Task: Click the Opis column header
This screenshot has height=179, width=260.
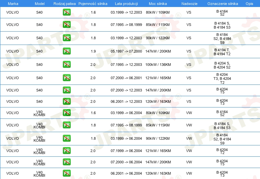Action: click(249, 3)
